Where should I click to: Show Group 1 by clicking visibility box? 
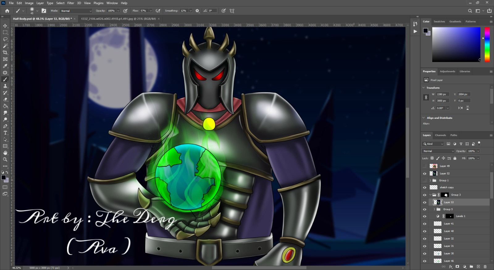tap(425, 181)
